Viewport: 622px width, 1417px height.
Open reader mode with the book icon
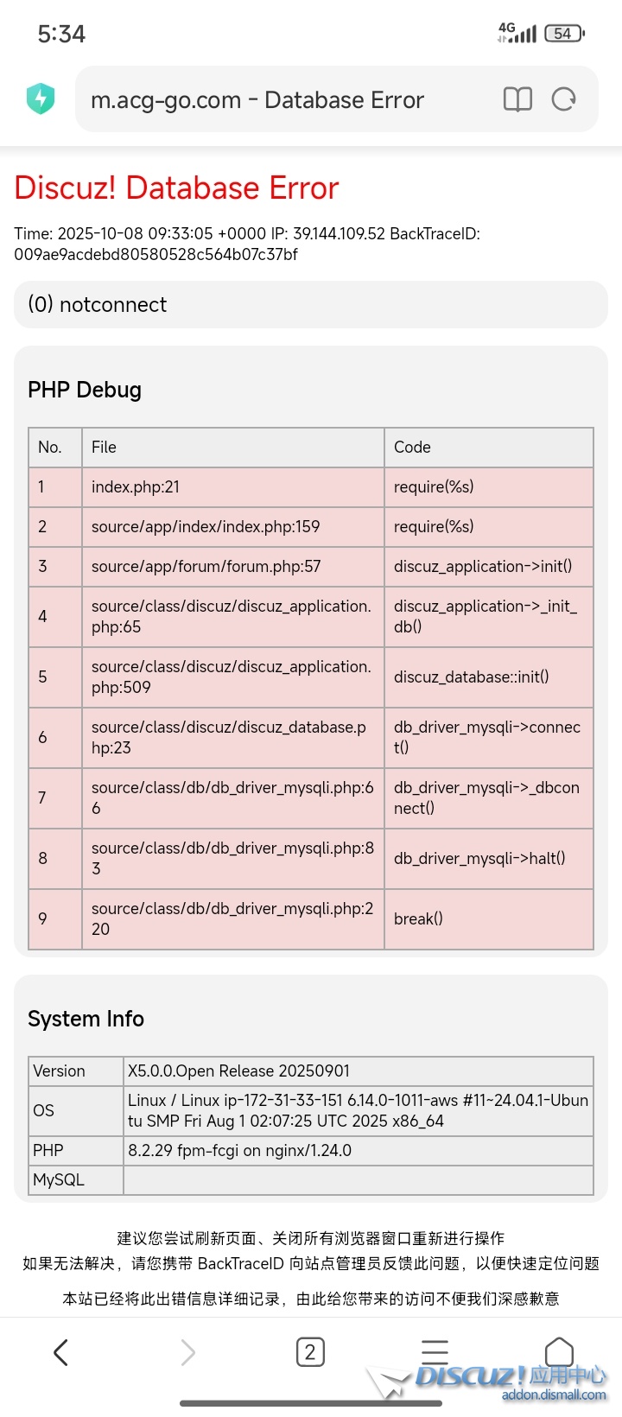517,99
